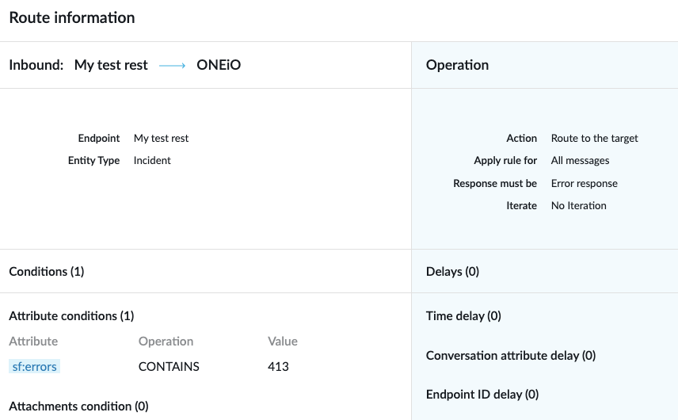Open the sf:errors attribute link
The image size is (678, 420).
pos(34,366)
